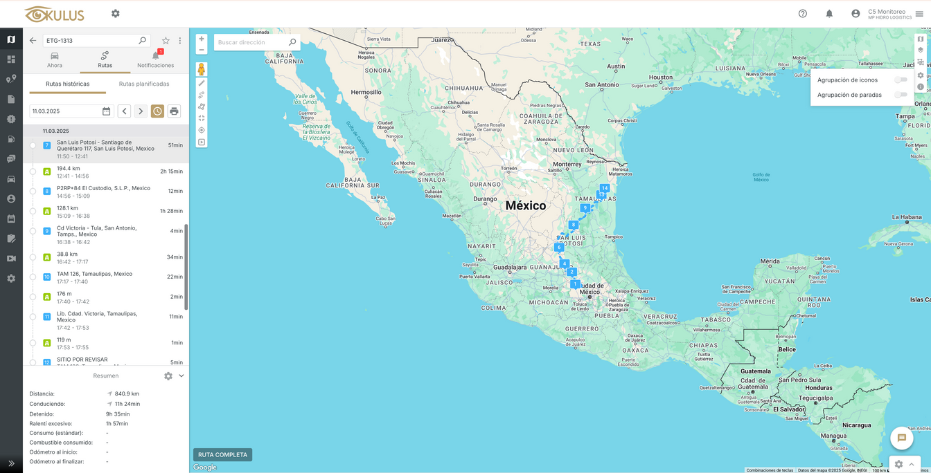Open the Notificaciones tab

pyautogui.click(x=156, y=60)
